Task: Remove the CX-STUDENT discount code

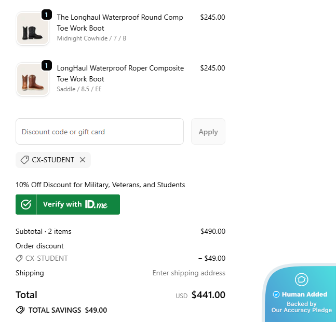Action: 83,160
